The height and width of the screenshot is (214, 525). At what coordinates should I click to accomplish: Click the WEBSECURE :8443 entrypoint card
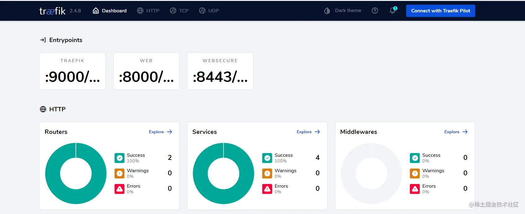click(220, 71)
